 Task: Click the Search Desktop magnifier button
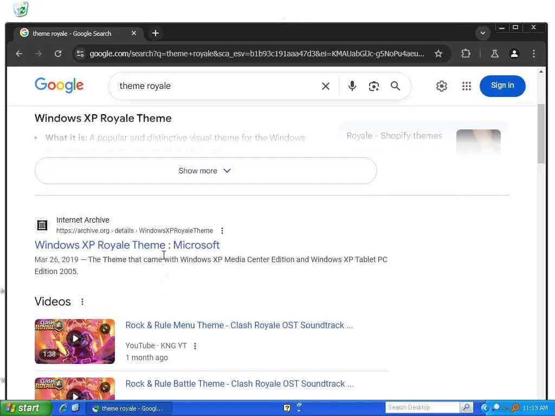467,407
